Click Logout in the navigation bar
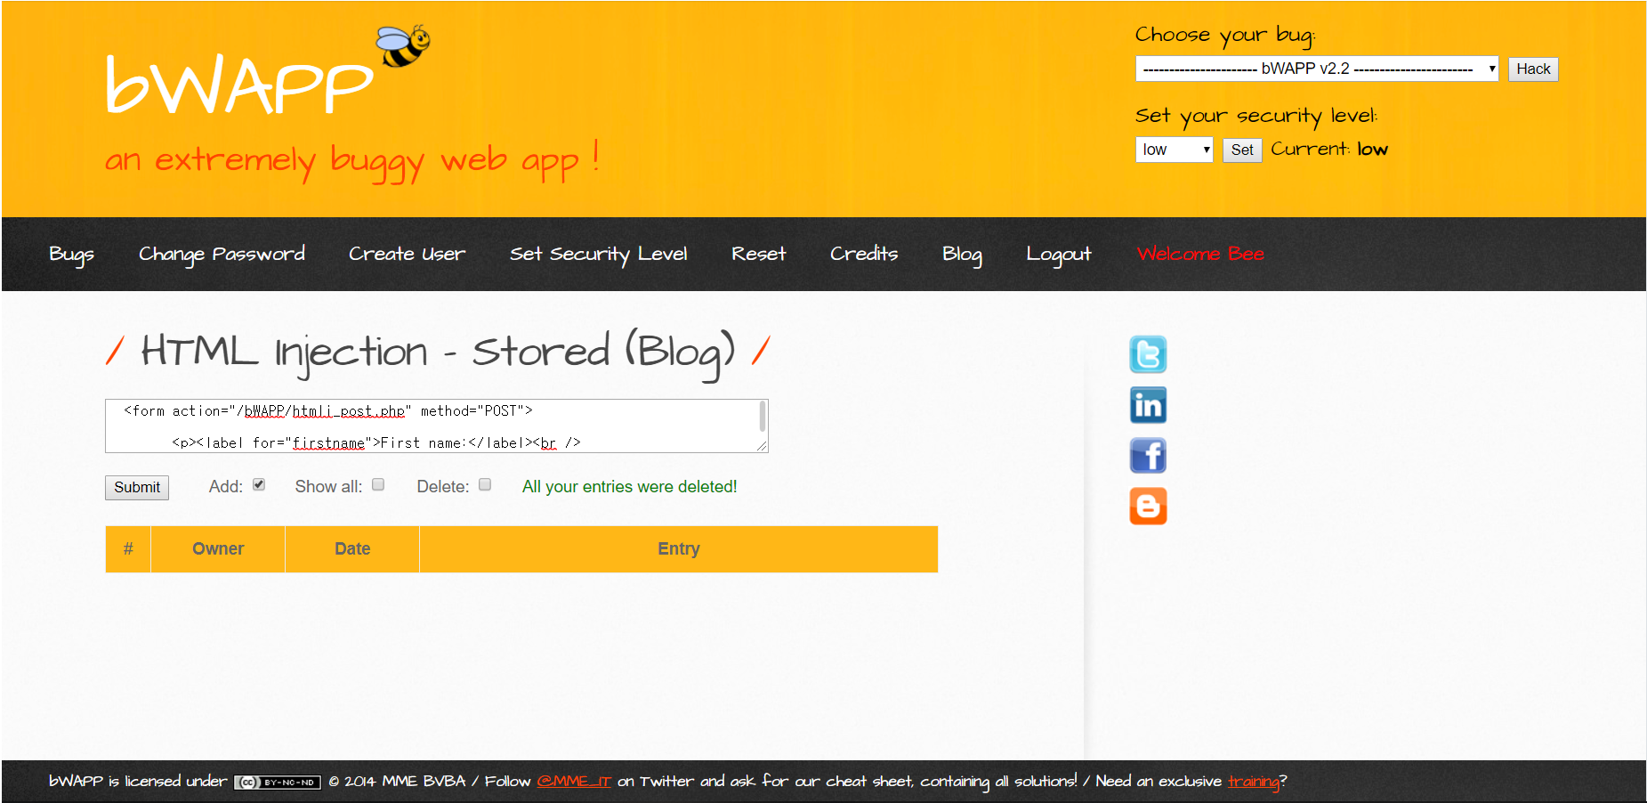 coord(1058,255)
